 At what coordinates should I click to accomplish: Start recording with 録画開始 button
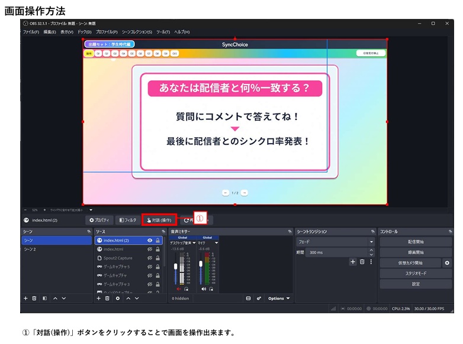point(416,252)
